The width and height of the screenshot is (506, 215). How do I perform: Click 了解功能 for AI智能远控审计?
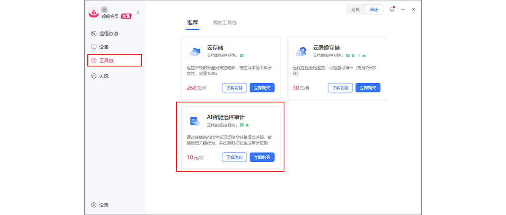(234, 157)
